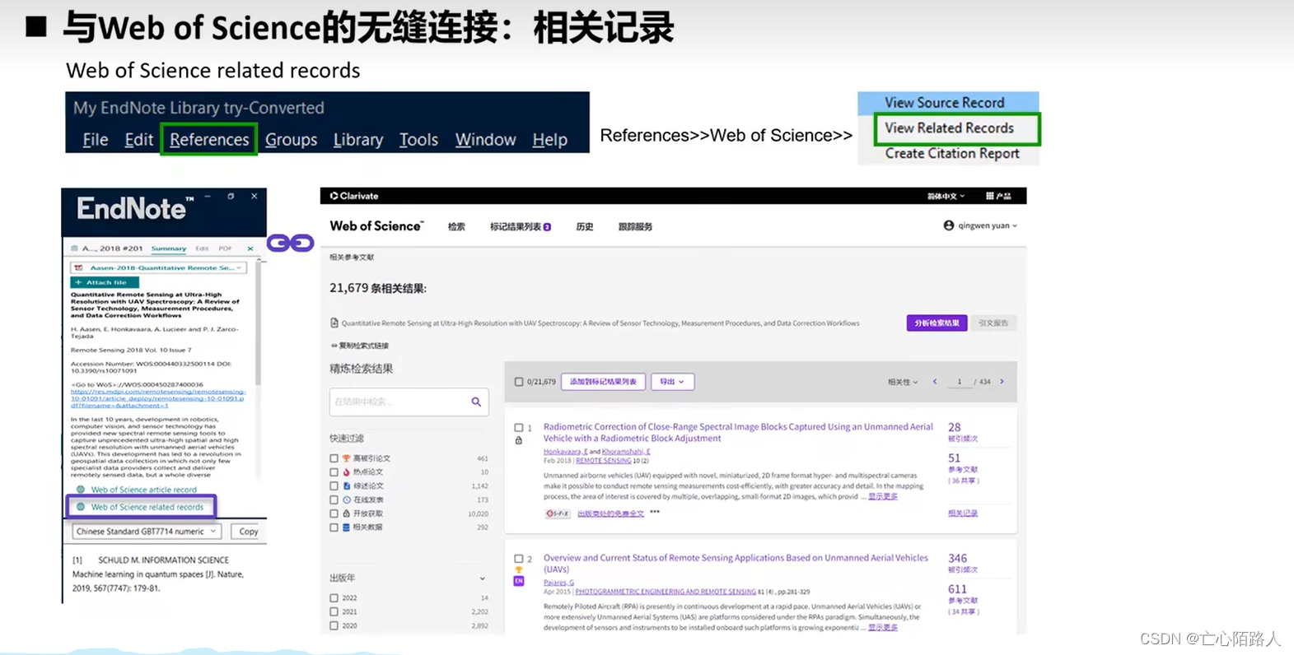Click the globe icon beside Web of Science related records
Viewport: 1294px width, 655px height.
[81, 507]
